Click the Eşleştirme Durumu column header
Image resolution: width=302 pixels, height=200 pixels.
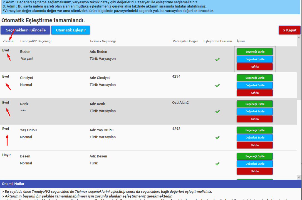click(x=218, y=41)
